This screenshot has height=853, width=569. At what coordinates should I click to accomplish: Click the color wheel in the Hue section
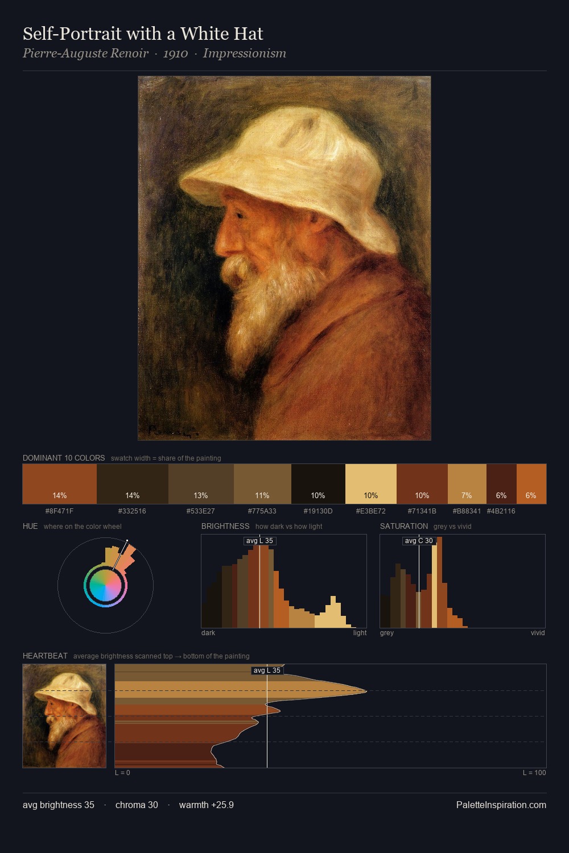pyautogui.click(x=105, y=586)
